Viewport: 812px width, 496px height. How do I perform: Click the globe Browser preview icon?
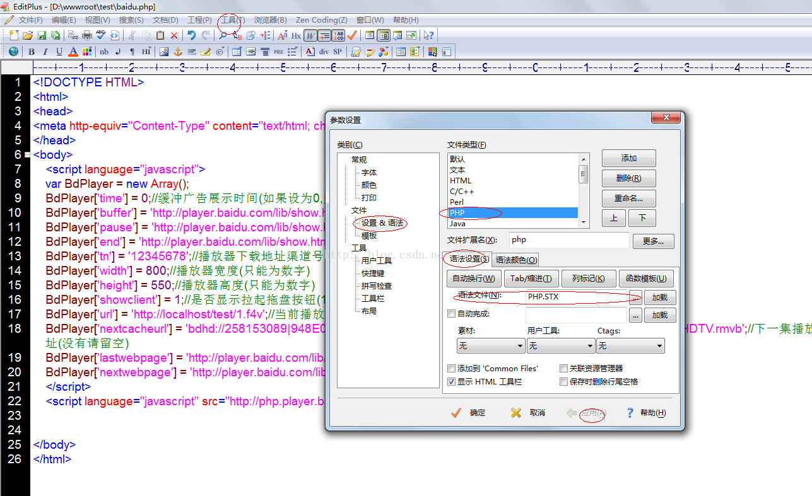(13, 51)
